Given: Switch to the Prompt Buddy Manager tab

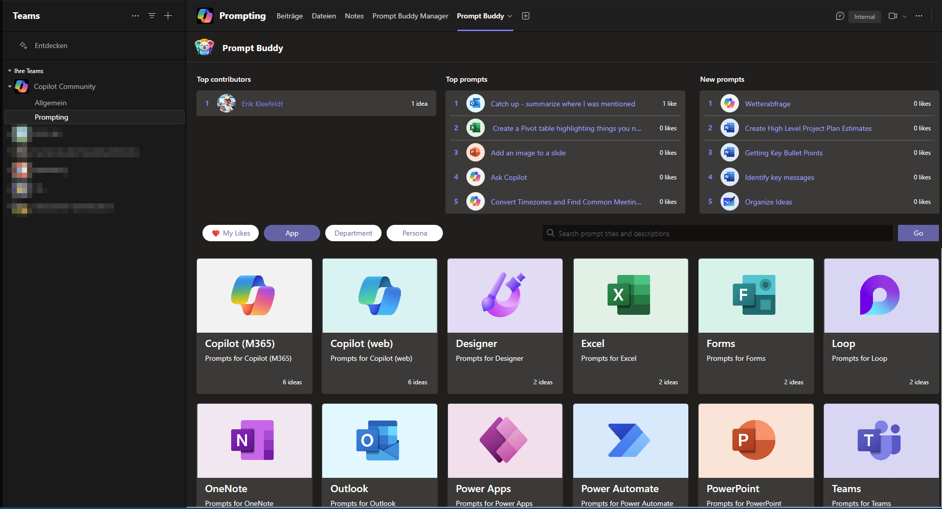Looking at the screenshot, I should tap(410, 16).
